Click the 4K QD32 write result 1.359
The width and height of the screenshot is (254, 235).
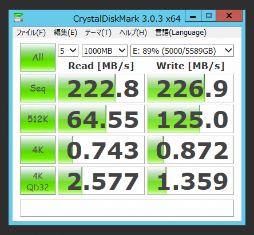(x=190, y=181)
